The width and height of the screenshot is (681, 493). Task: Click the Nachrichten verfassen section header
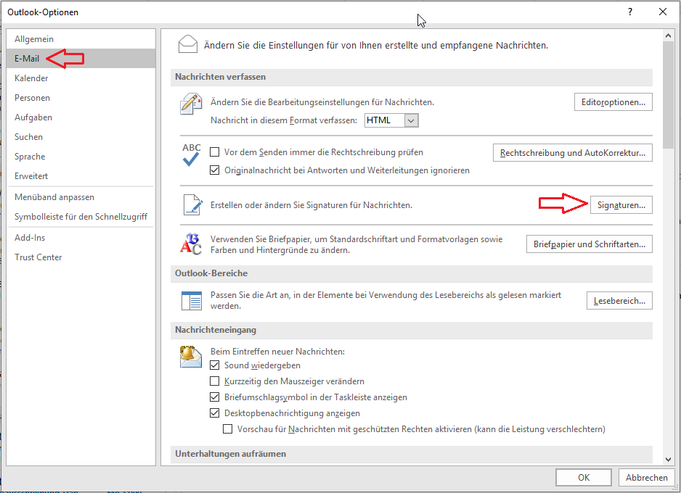412,77
